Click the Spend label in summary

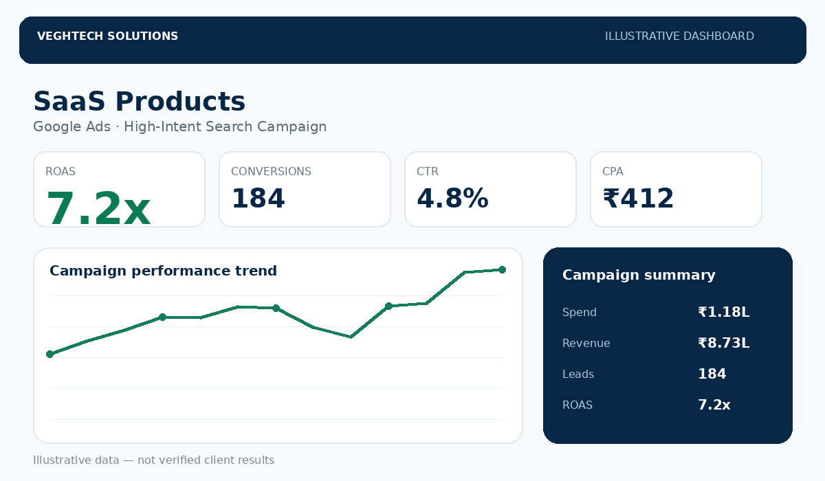[x=580, y=313]
